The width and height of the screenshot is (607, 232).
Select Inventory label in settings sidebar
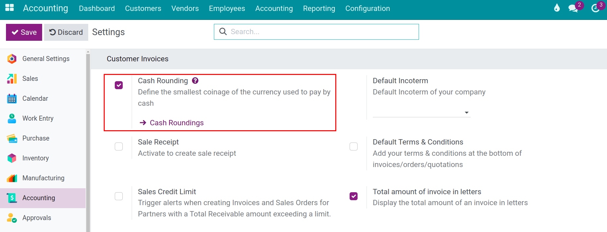pos(35,158)
